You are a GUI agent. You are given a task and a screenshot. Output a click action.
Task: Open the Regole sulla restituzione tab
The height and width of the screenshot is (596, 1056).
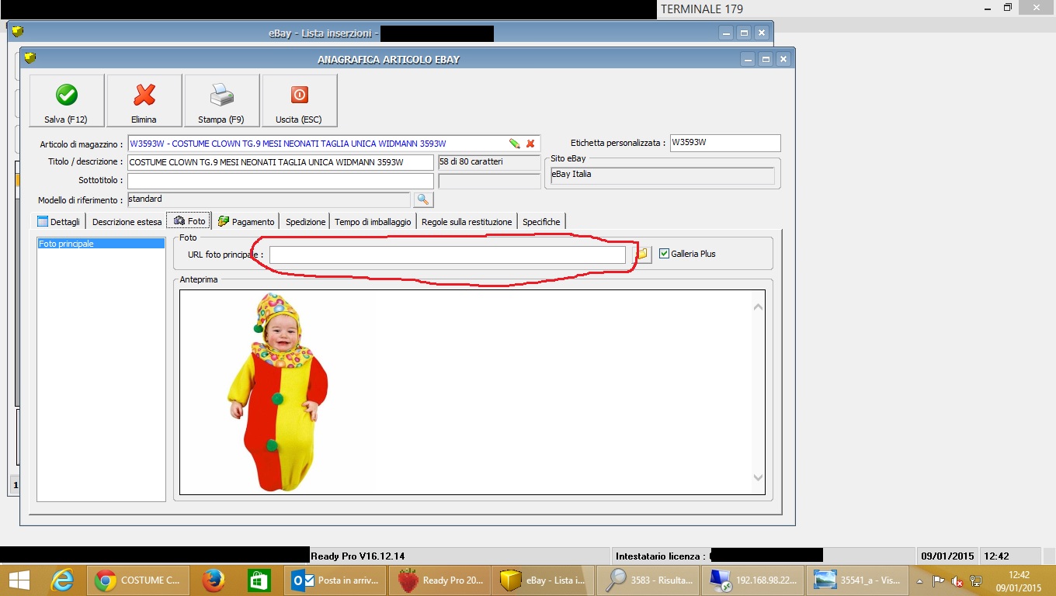(x=467, y=221)
